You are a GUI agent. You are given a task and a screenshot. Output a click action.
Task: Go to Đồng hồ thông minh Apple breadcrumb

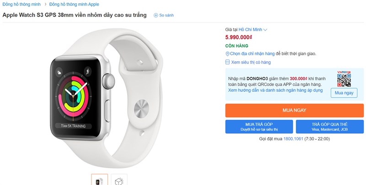pos(75,4)
